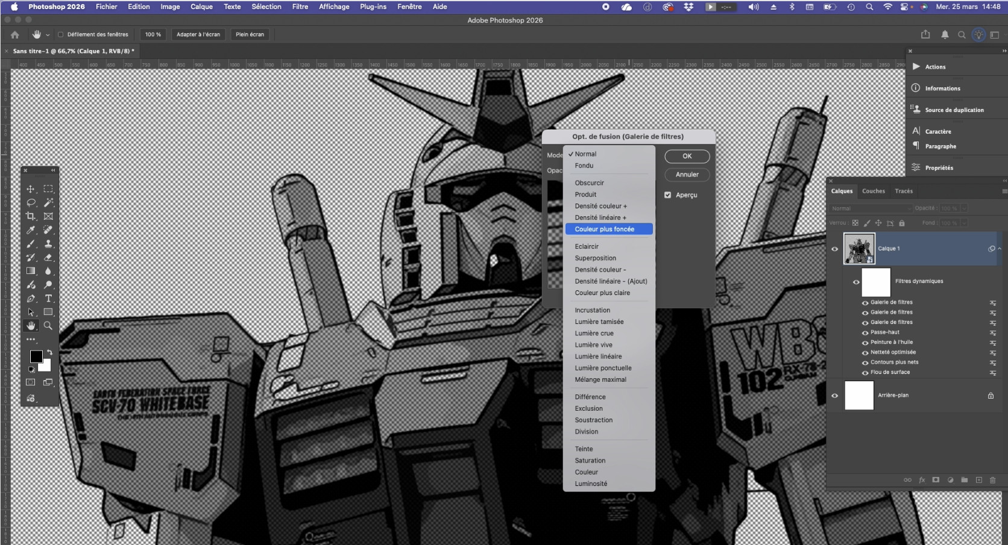Collapse the Calque 1 smart filters list
The image size is (1008, 545).
click(x=1000, y=249)
